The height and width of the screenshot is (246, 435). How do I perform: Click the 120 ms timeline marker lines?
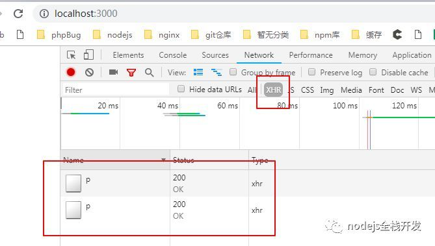[x=369, y=130]
